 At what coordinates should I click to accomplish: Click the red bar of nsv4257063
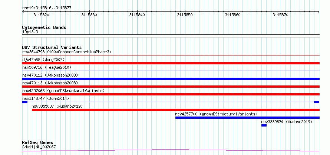[171, 94]
